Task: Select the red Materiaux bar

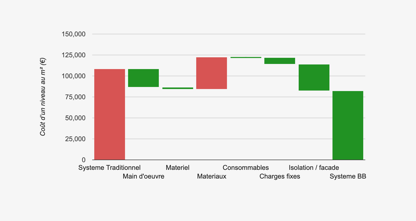Action: [212, 73]
